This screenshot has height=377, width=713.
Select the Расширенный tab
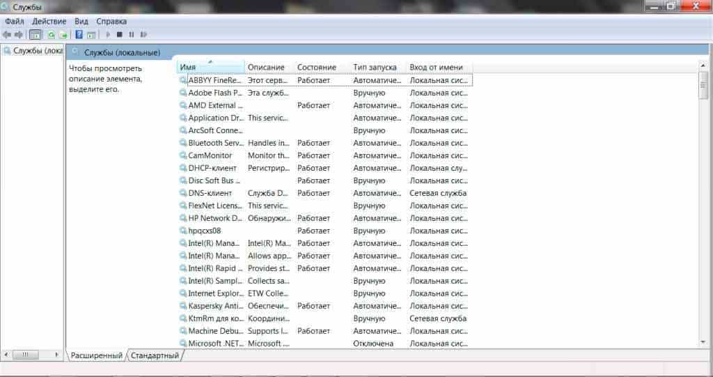96,355
